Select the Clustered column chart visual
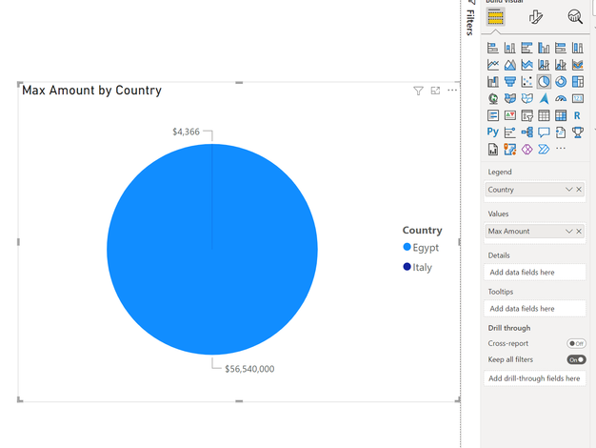596x448 pixels. click(544, 48)
